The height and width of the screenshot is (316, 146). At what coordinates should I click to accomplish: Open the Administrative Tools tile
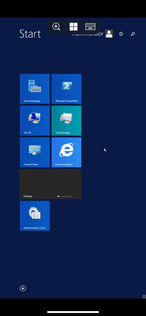[x=35, y=216]
